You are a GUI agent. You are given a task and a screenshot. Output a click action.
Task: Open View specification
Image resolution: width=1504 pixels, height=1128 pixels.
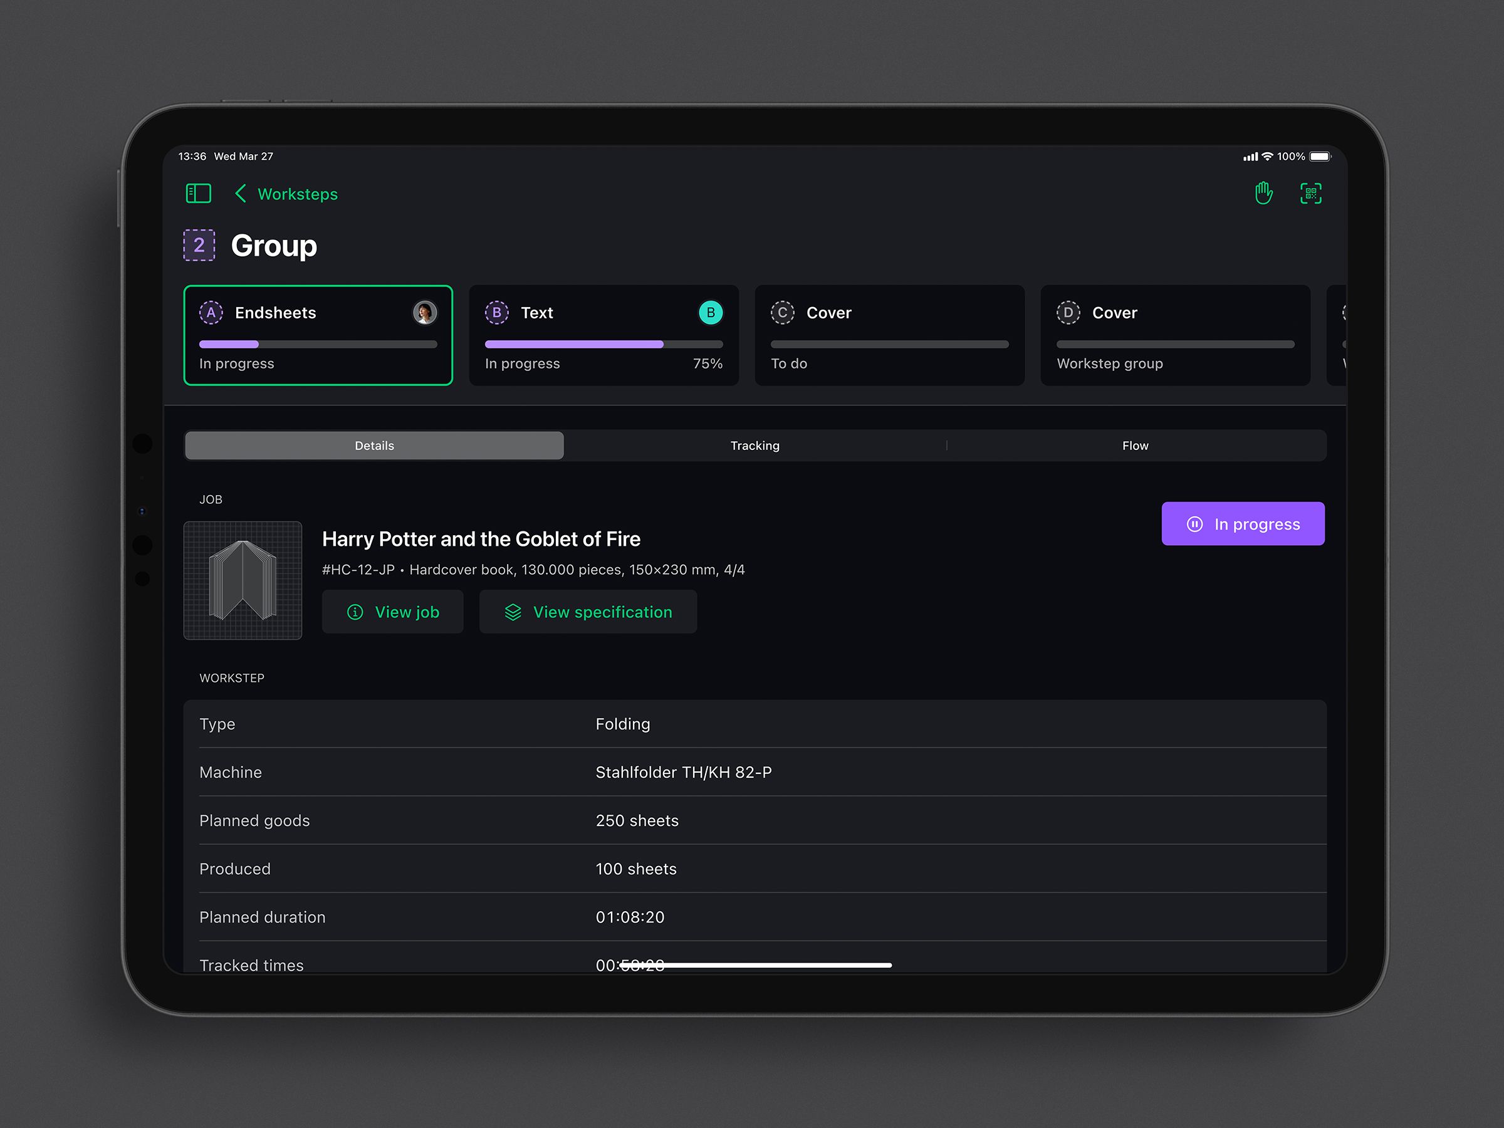point(588,612)
